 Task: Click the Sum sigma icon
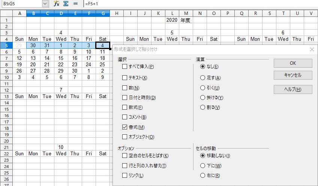[x=66, y=4]
